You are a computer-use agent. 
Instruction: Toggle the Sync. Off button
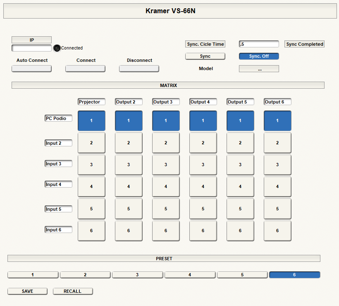point(259,56)
